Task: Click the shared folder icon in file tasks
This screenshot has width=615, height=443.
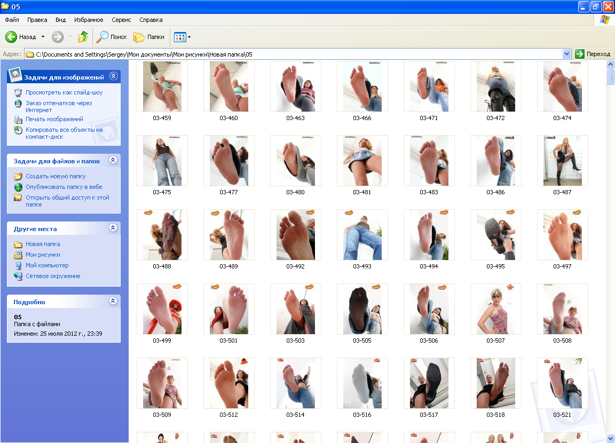Action: coord(18,197)
